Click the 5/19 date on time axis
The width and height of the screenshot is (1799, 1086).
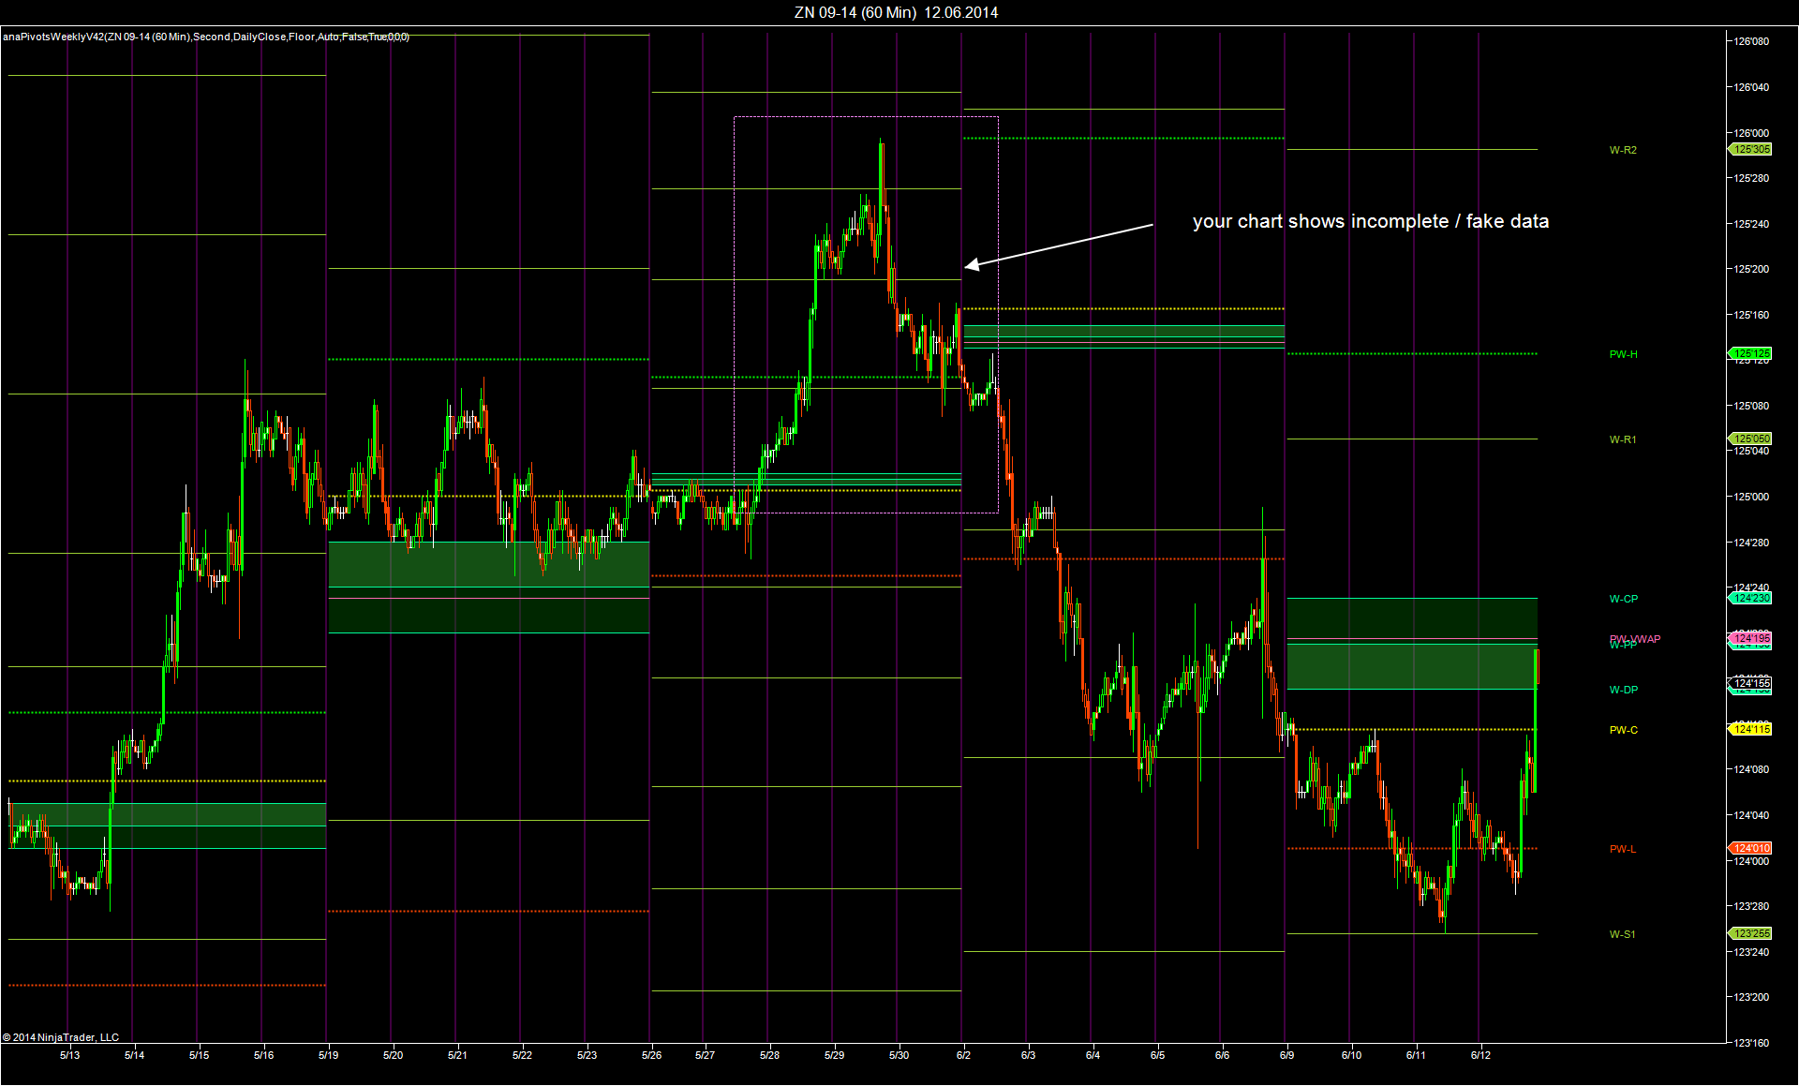pos(328,1055)
